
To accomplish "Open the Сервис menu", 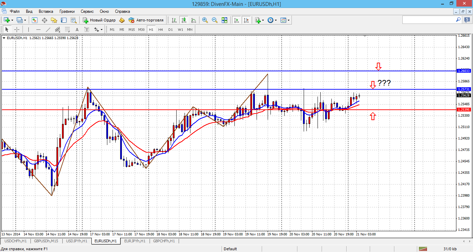I will pos(87,11).
